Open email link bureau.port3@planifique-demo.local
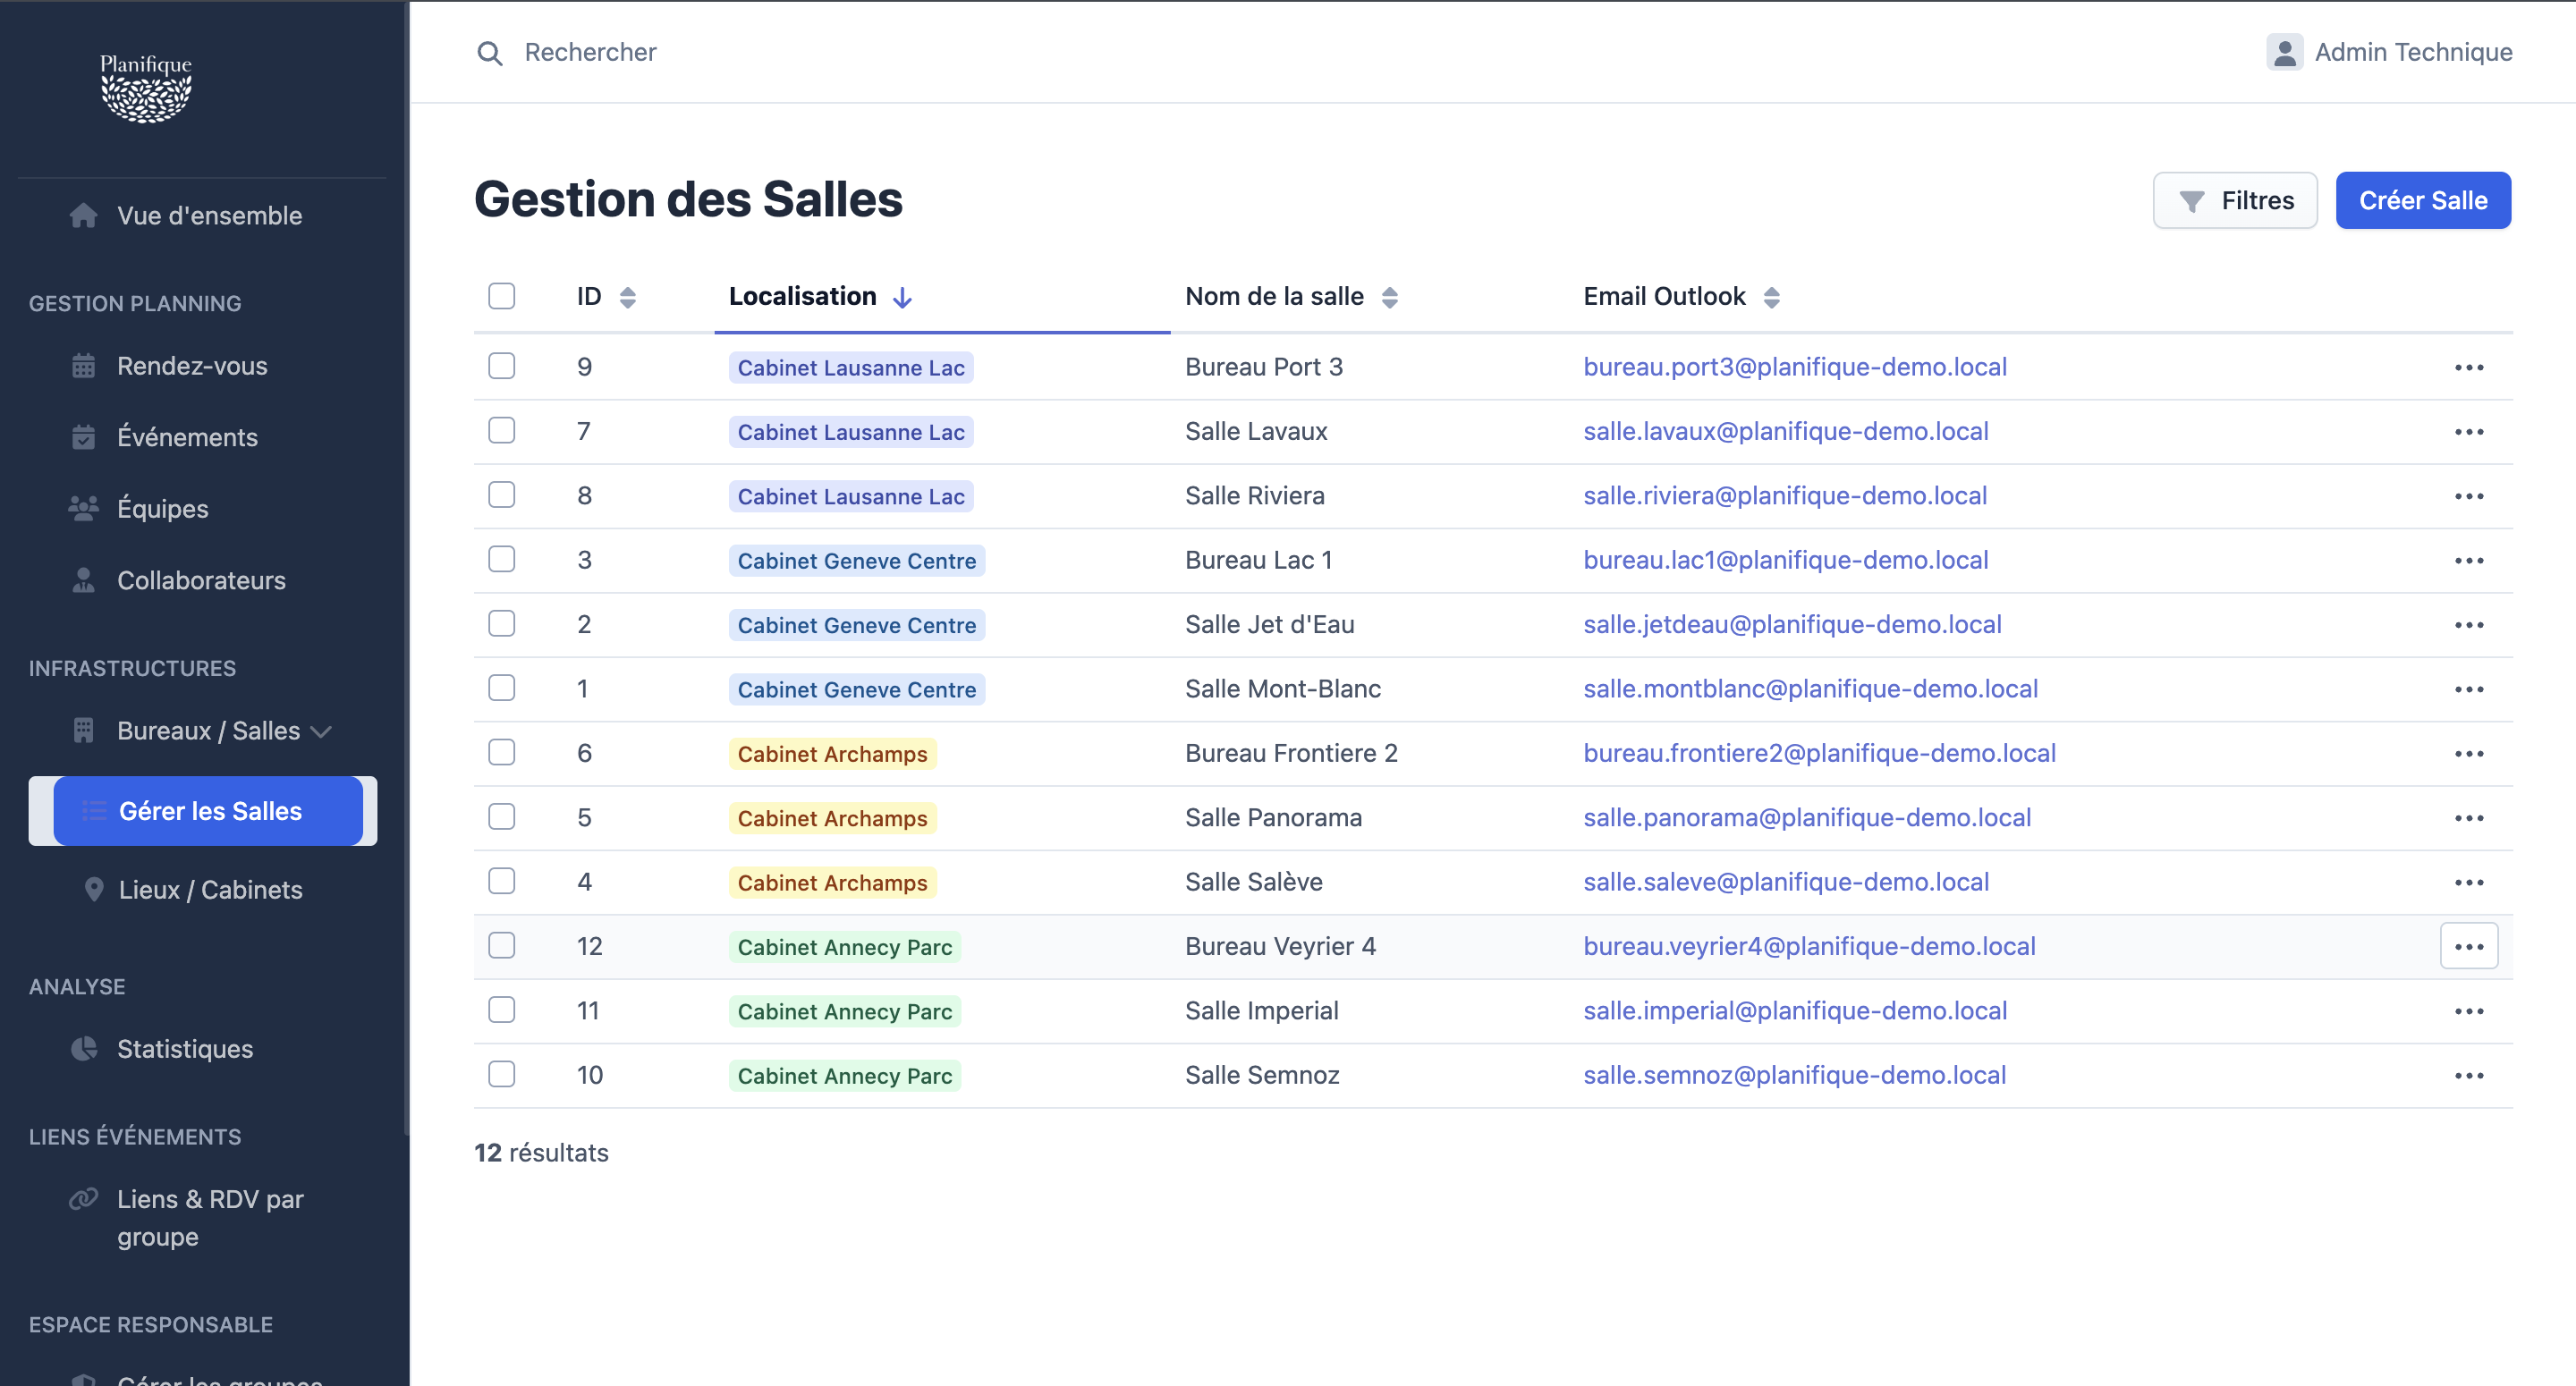 (1794, 367)
